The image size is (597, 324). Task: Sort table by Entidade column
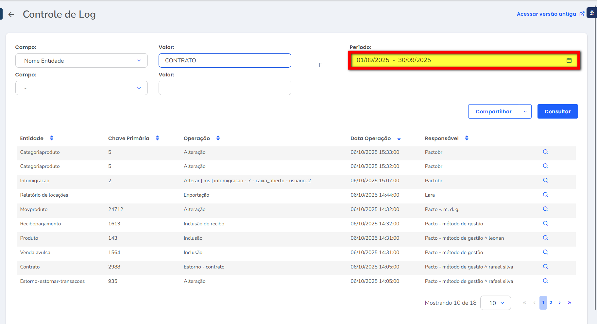[52, 138]
